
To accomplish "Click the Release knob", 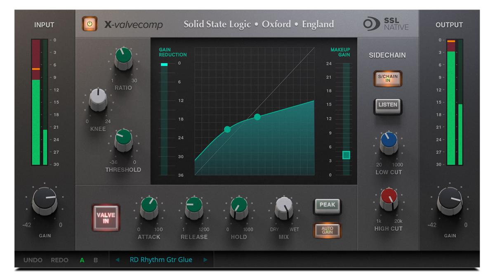I will [x=194, y=207].
